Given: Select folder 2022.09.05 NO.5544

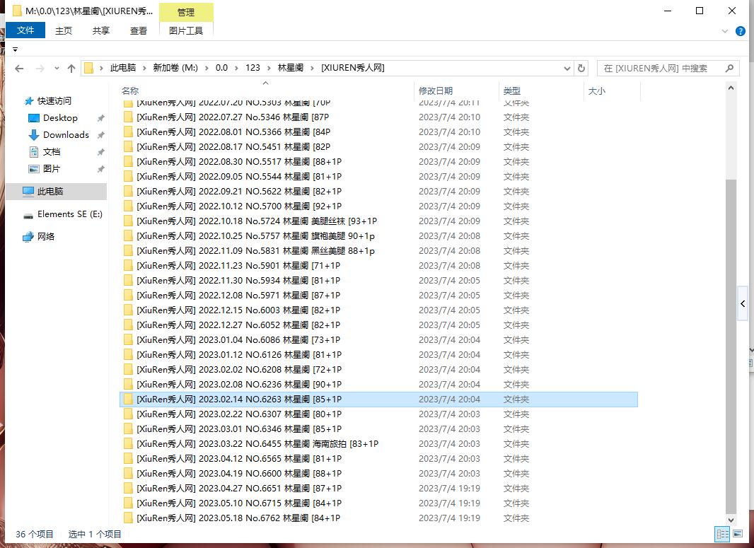Looking at the screenshot, I should click(378, 176).
